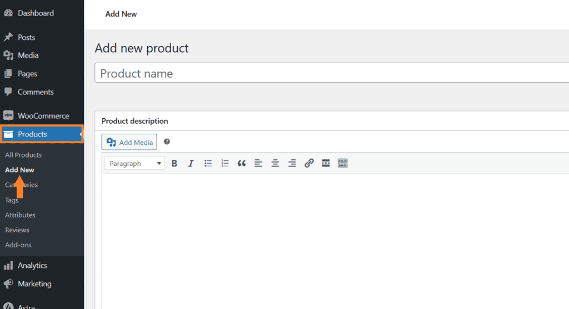
Task: Apply Italic formatting in editor toolbar
Action: pyautogui.click(x=191, y=163)
